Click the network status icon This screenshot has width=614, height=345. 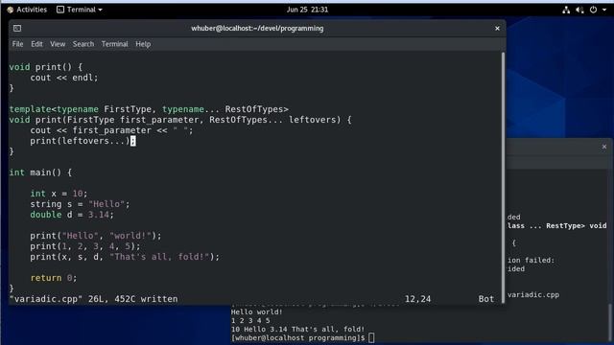[566, 10]
